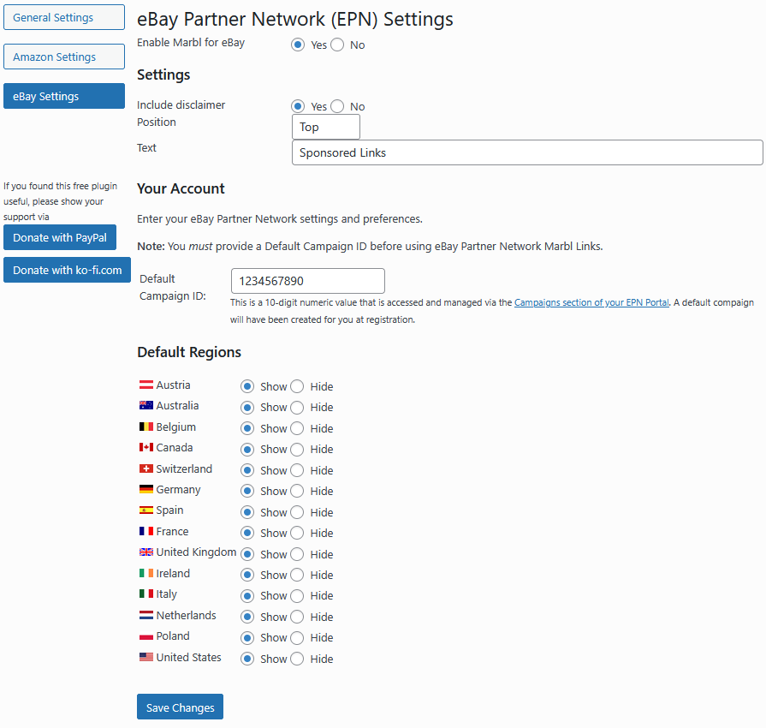Viewport: 766px width, 728px height.
Task: Click the Austria flag icon
Action: point(145,385)
